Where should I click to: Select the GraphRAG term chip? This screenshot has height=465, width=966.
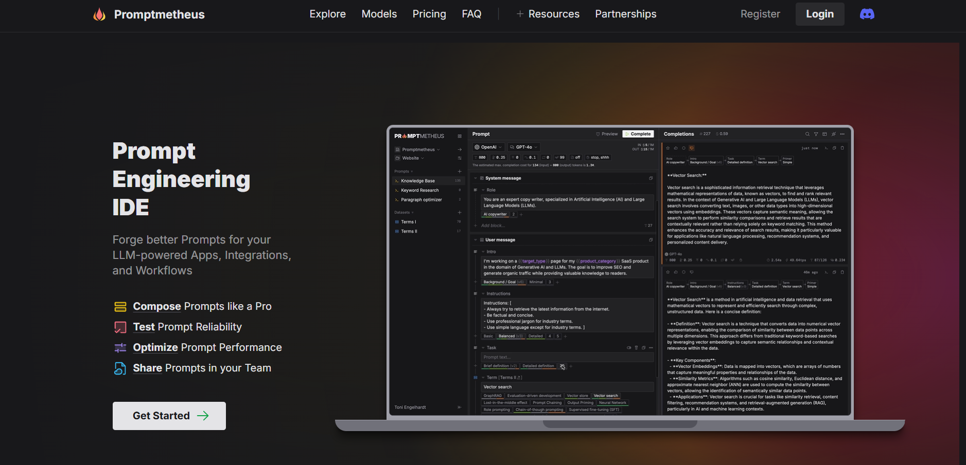point(493,396)
